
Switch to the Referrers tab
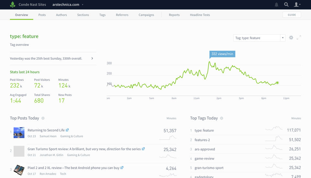click(x=122, y=15)
